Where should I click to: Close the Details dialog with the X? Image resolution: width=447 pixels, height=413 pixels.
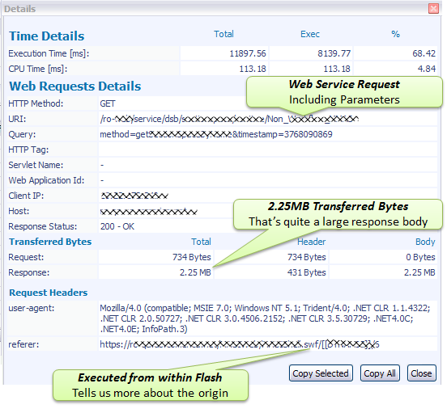(x=433, y=9)
